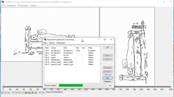This screenshot has width=174, height=97.
Task: Toggle the Автопуск checkbox
Action: 104,75
